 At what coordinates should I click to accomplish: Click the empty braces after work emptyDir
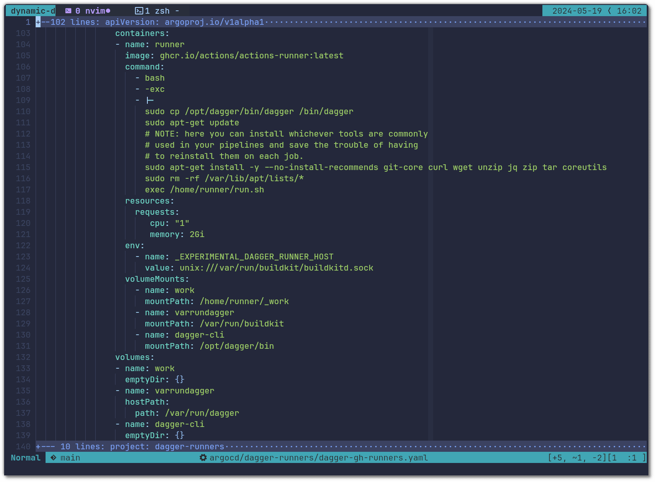tap(179, 379)
